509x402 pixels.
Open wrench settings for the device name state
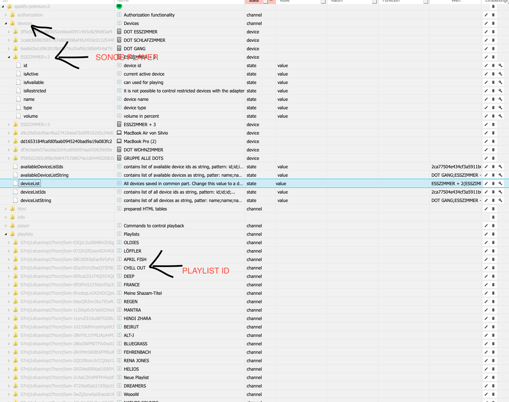coord(500,99)
